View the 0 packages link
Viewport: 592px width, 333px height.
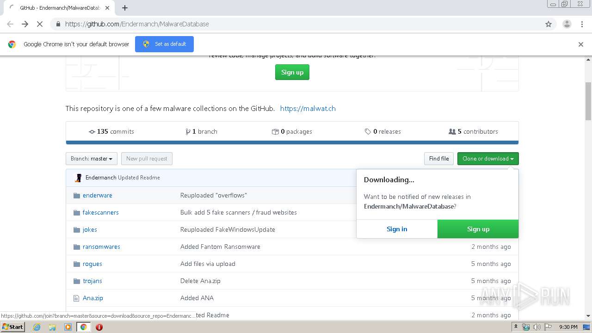click(292, 132)
